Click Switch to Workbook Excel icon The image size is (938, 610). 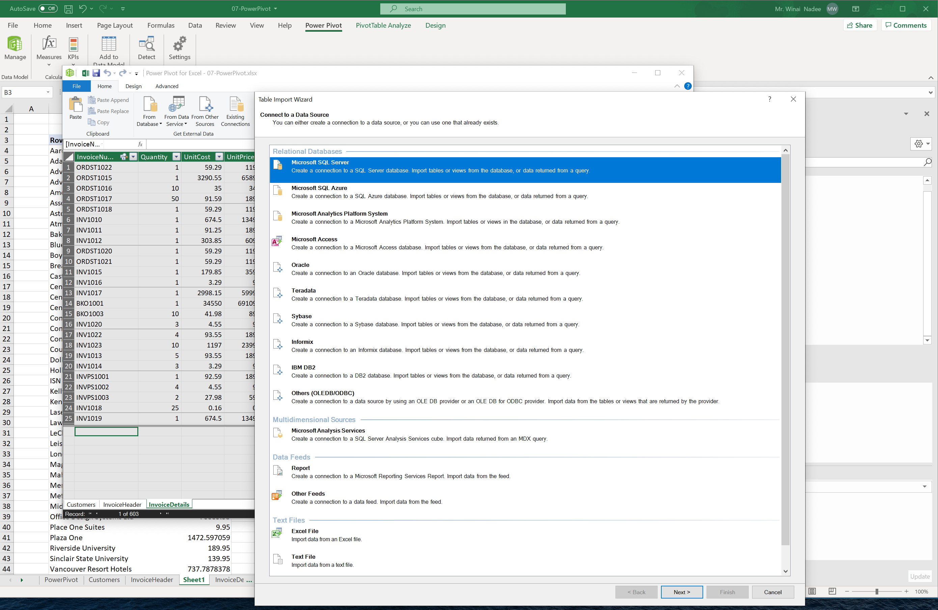[x=85, y=73]
